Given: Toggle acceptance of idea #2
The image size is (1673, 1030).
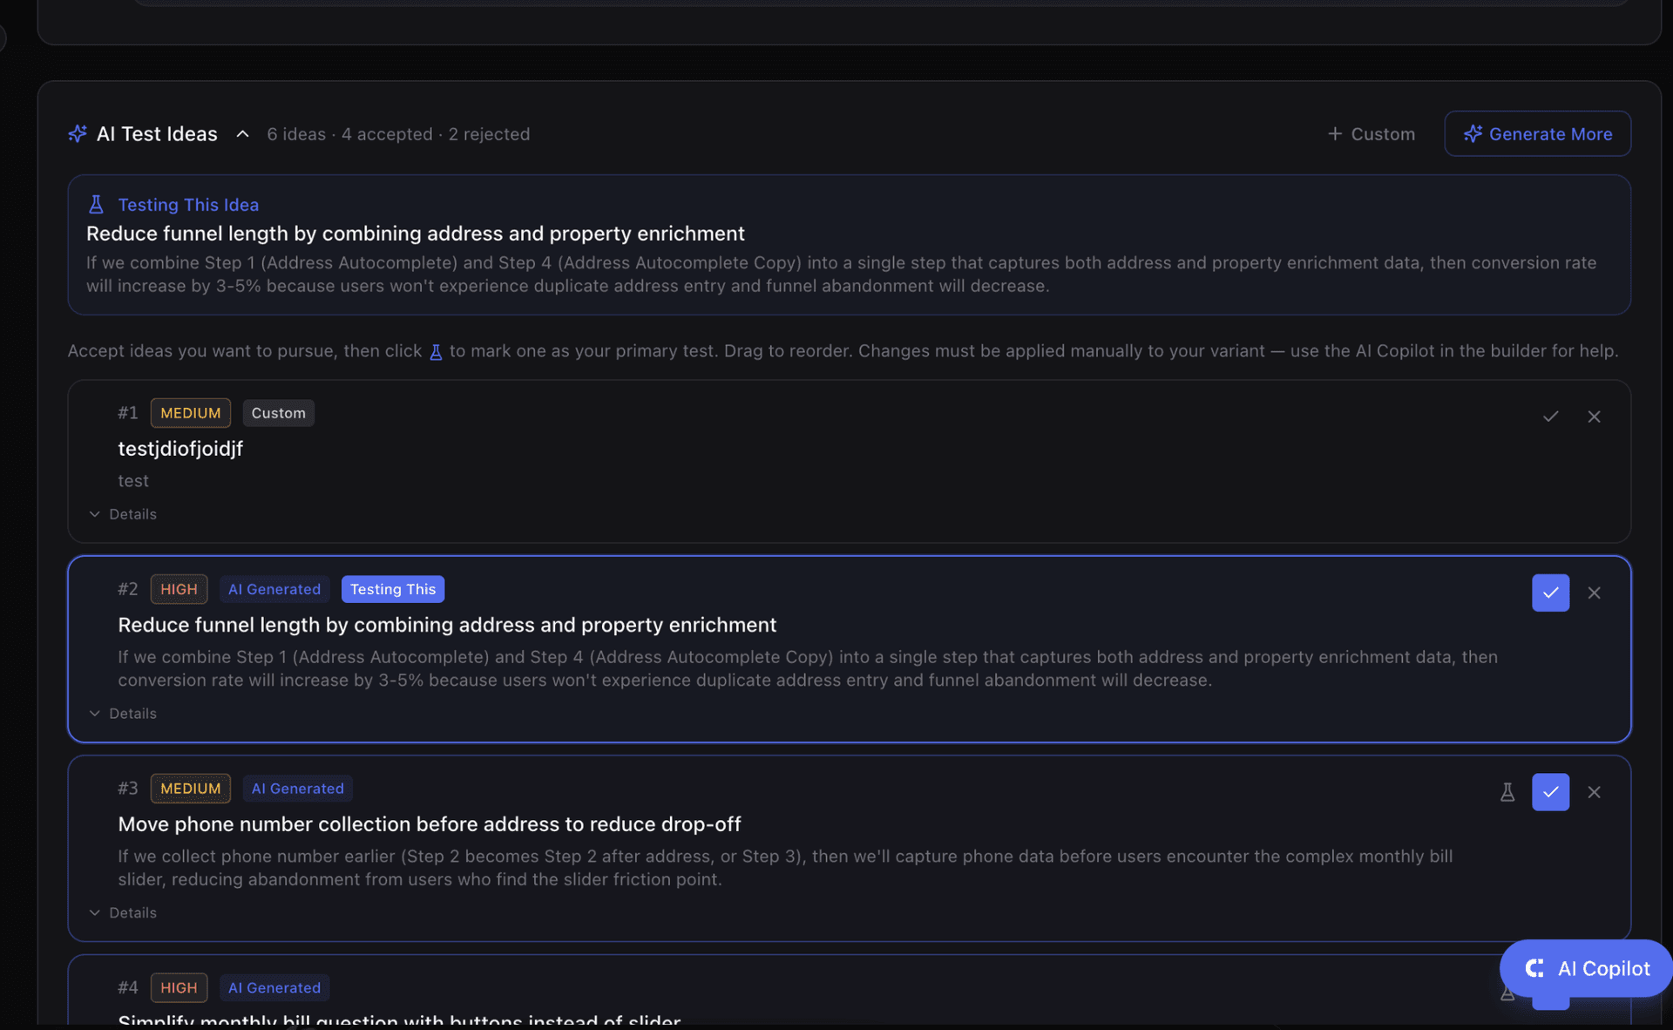Looking at the screenshot, I should [1550, 593].
